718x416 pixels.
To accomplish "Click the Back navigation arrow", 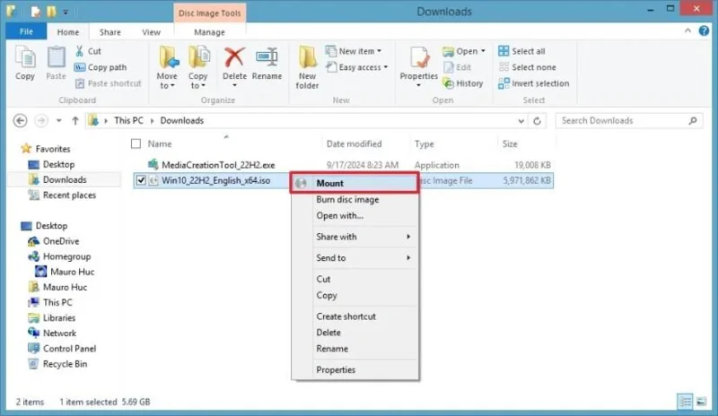I will (x=20, y=121).
